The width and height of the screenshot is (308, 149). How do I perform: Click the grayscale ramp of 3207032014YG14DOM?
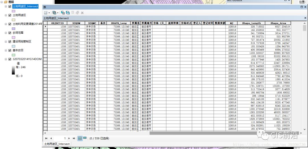point(13,70)
